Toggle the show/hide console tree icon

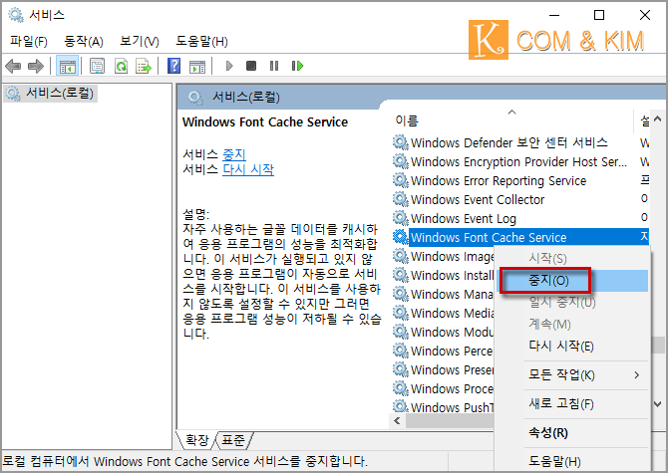pyautogui.click(x=68, y=66)
